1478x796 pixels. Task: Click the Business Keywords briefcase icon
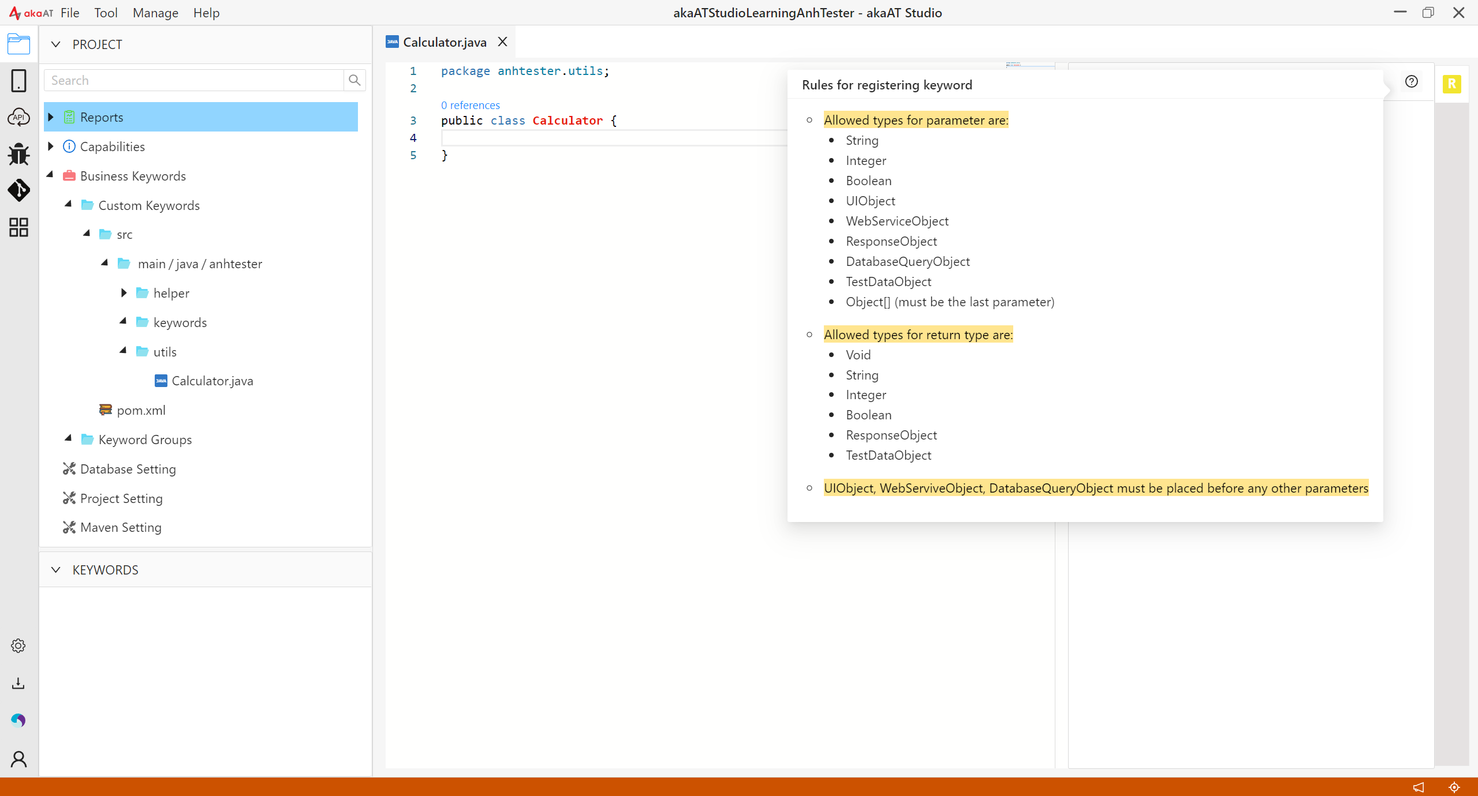coord(69,176)
